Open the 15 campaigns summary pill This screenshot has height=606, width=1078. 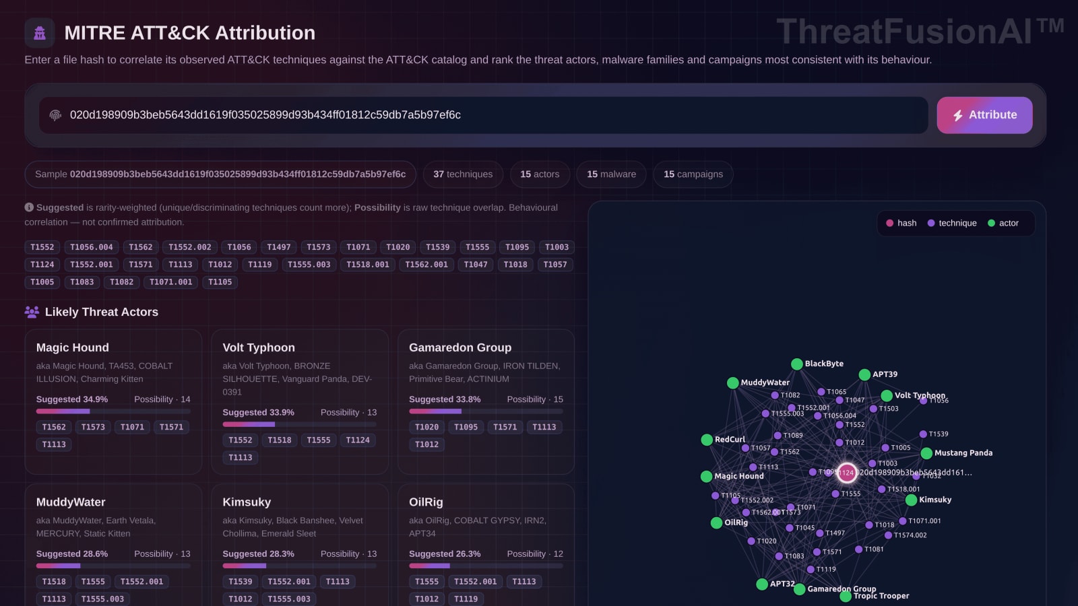(x=693, y=174)
